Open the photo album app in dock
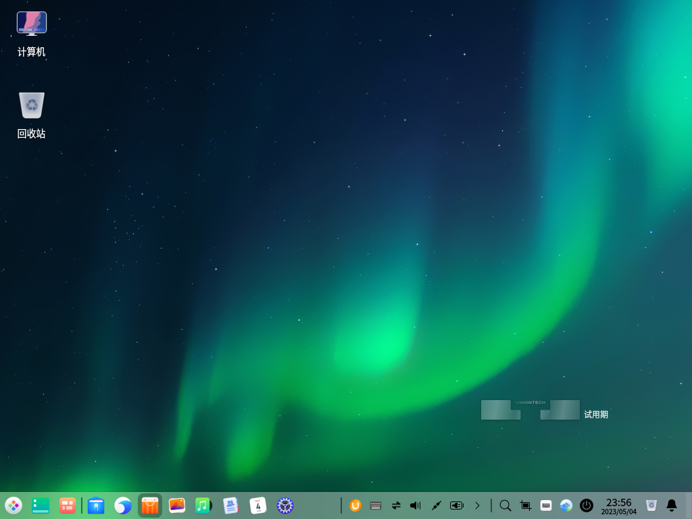Image resolution: width=692 pixels, height=519 pixels. [x=177, y=505]
